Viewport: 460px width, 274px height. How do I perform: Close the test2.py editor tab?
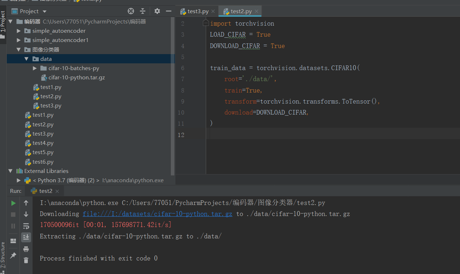coord(256,11)
